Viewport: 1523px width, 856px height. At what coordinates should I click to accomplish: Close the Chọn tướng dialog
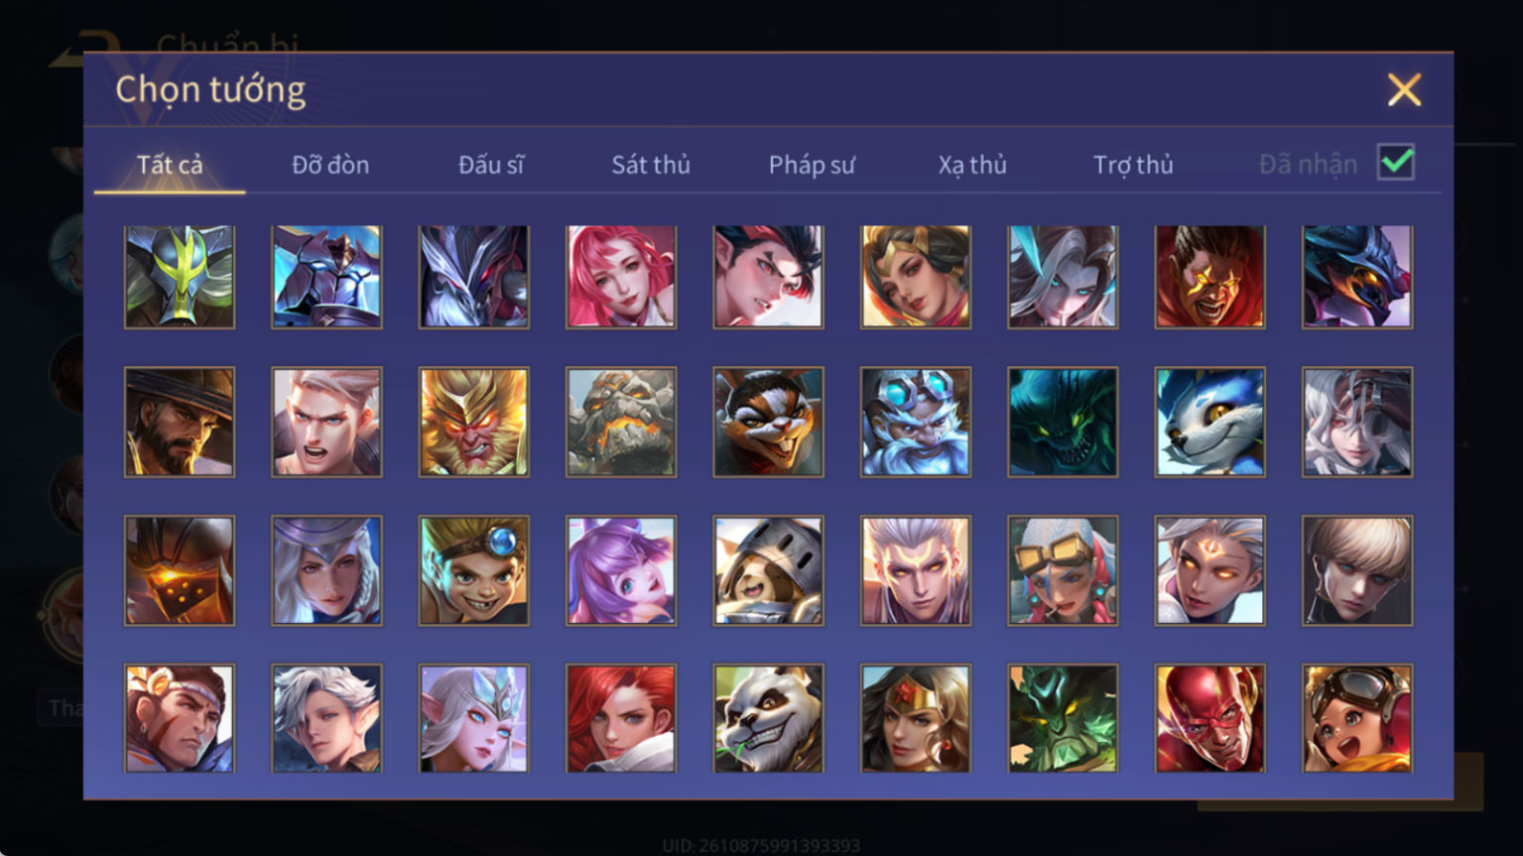pyautogui.click(x=1404, y=90)
